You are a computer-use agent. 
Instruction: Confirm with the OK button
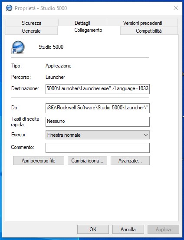(x=93, y=229)
